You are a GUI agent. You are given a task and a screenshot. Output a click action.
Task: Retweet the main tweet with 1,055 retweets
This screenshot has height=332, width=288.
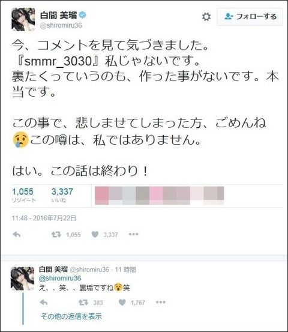(56, 234)
